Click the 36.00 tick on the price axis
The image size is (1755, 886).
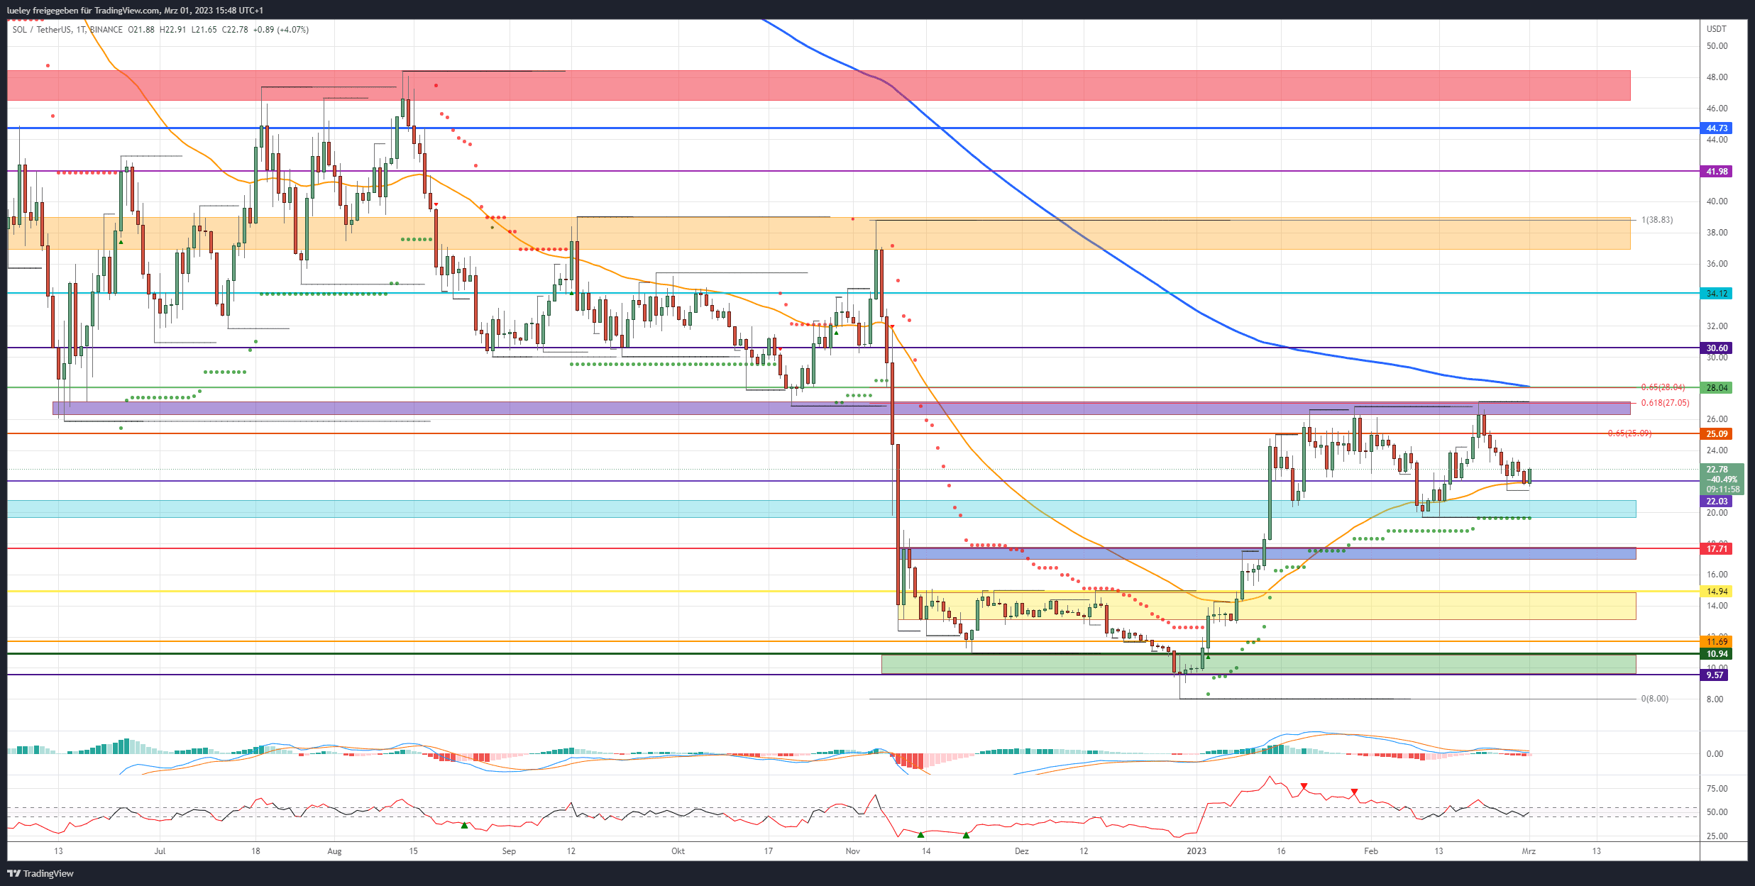pos(1717,264)
